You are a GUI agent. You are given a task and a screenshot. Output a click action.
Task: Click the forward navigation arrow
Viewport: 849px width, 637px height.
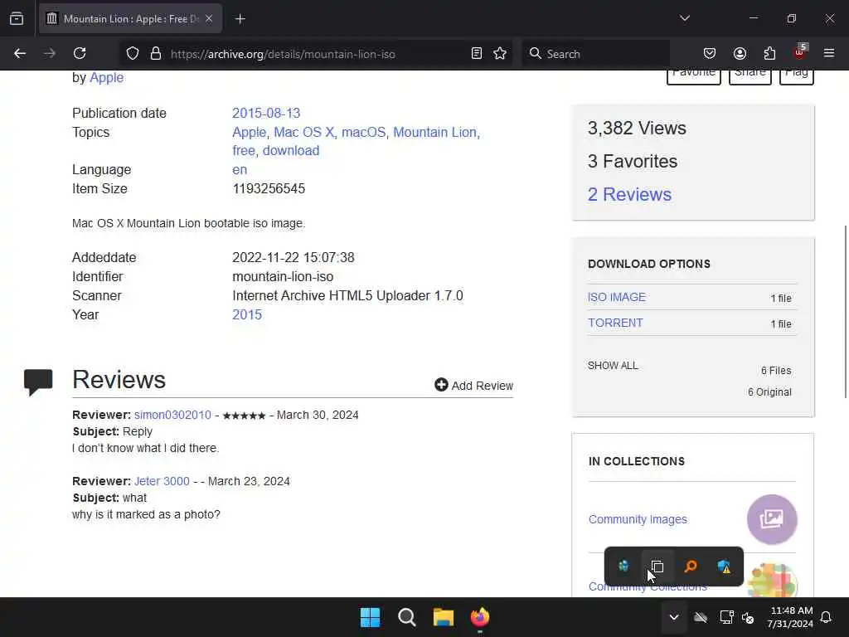tap(50, 53)
